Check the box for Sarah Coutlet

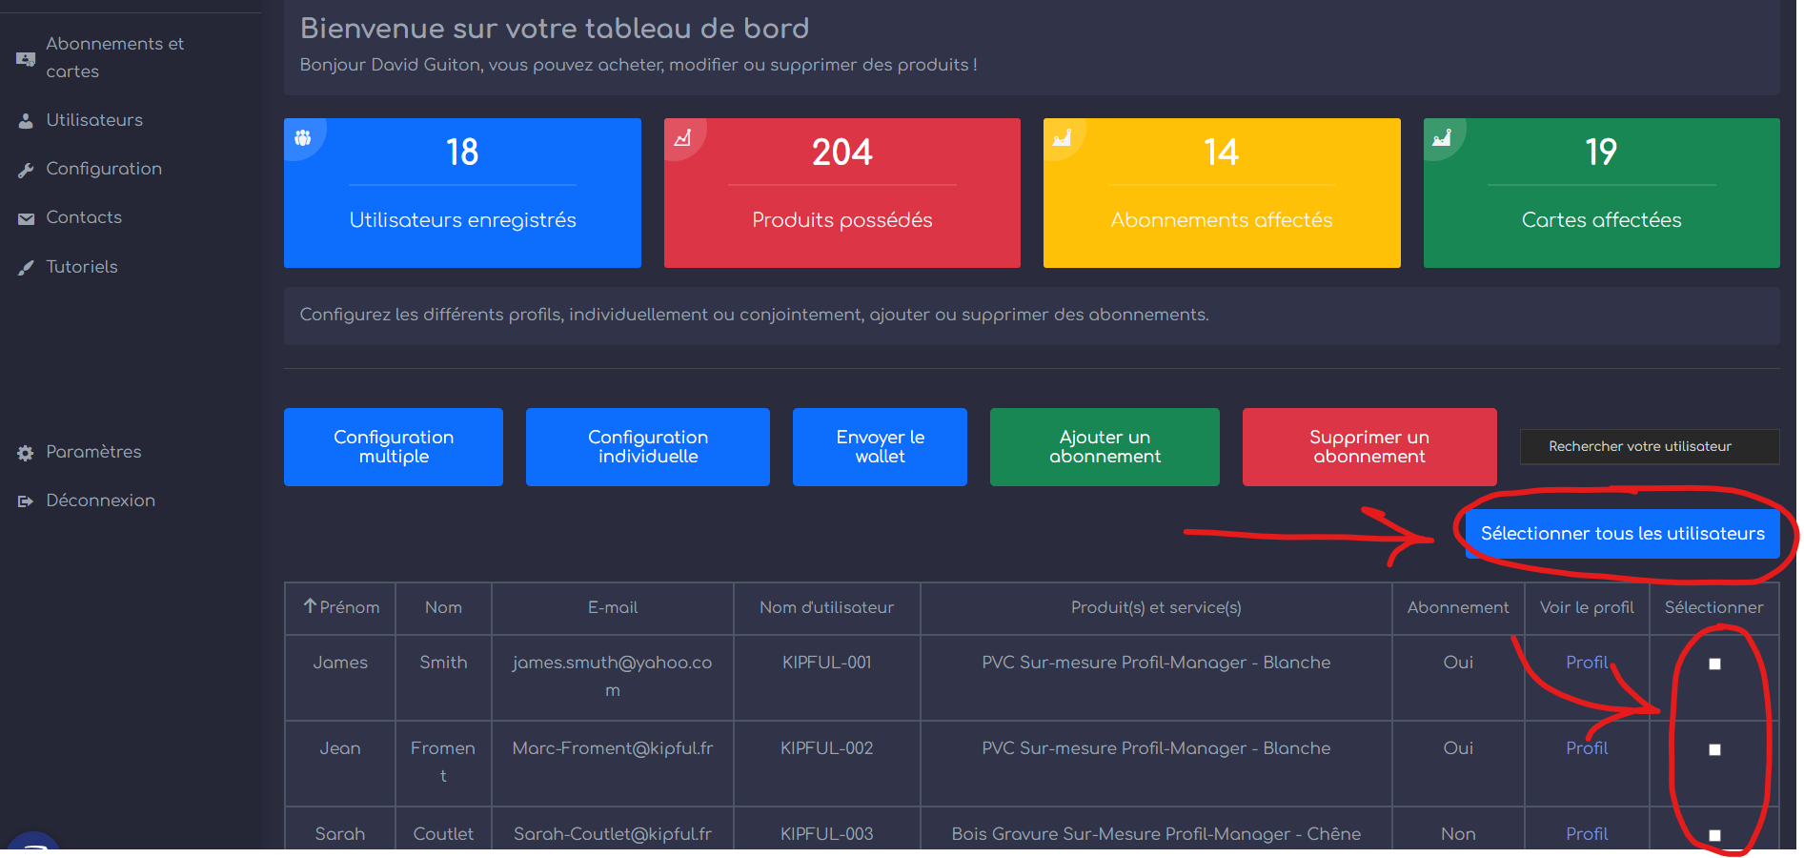(x=1714, y=835)
